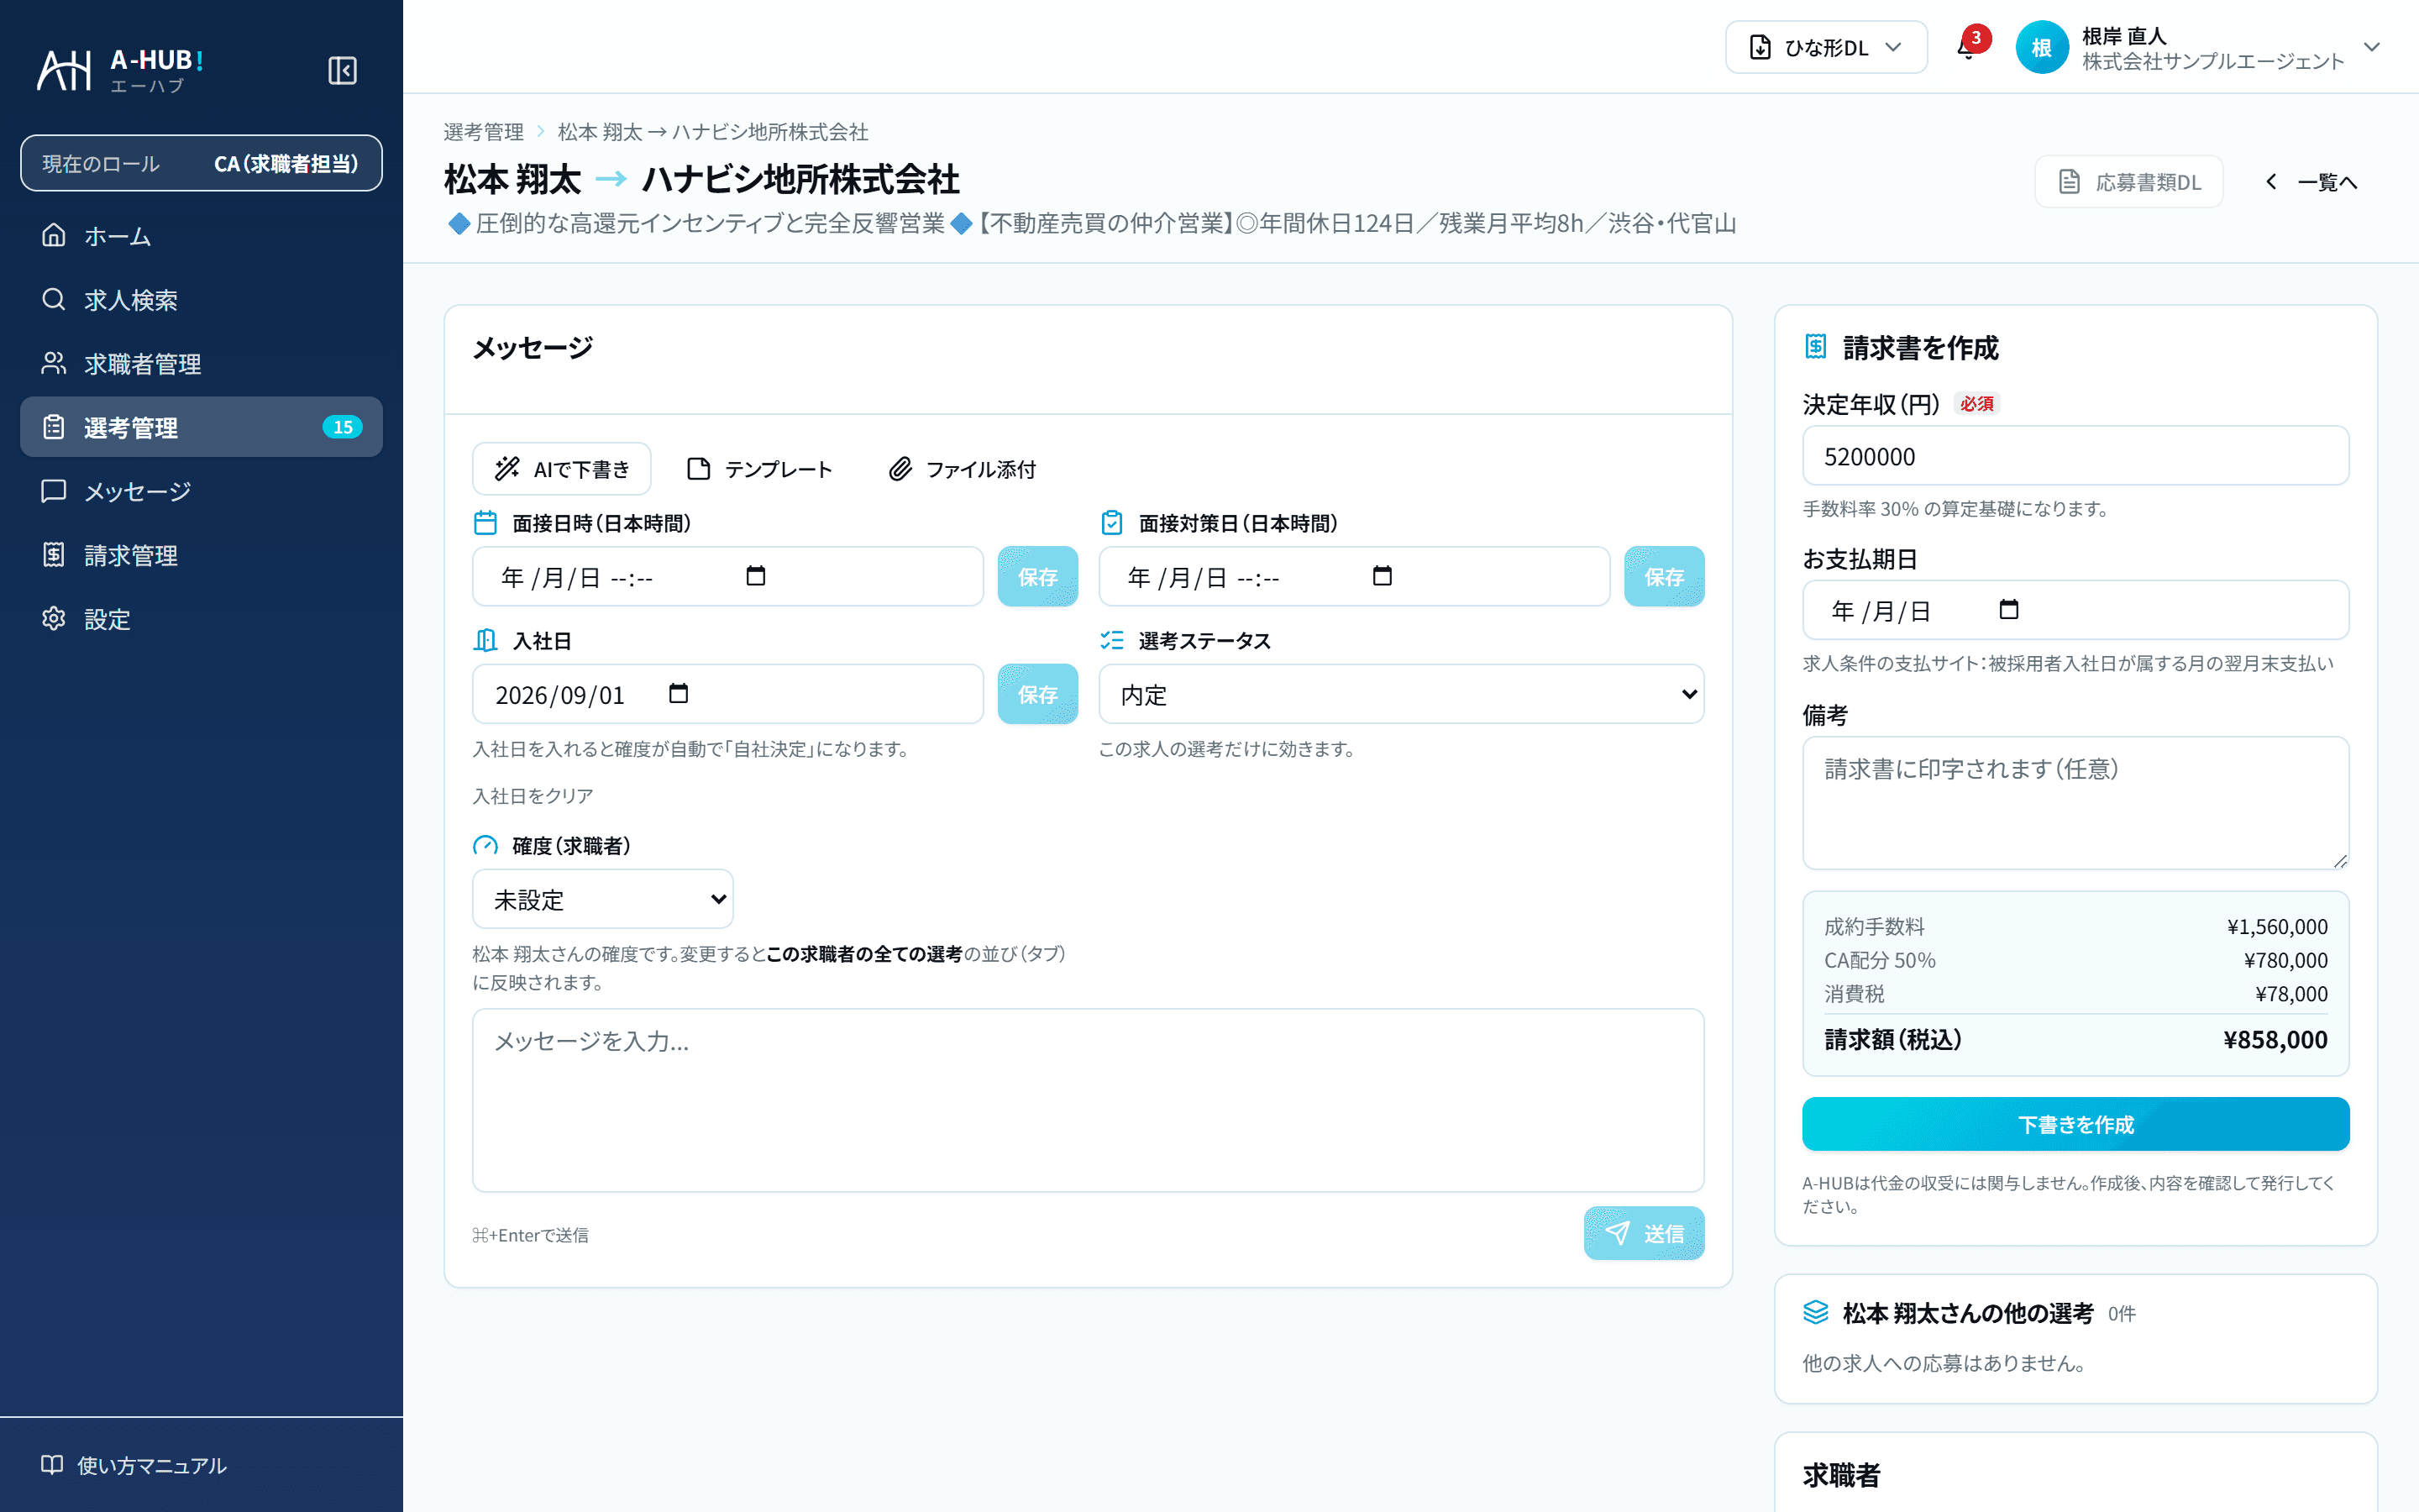This screenshot has height=1512, width=2419.
Task: Expand the ひな形DL dropdown
Action: pos(1826,47)
